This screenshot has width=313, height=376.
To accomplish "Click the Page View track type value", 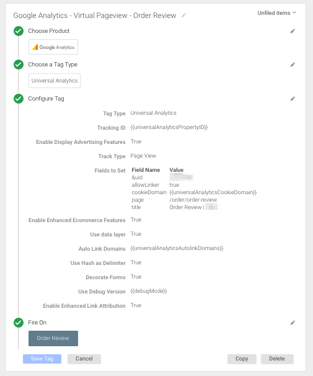I will point(143,156).
